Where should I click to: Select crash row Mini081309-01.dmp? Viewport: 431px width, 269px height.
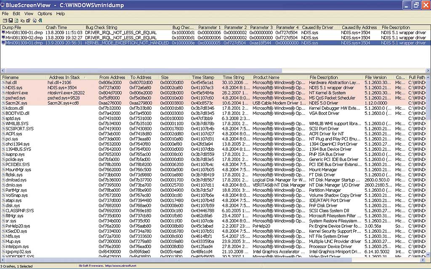tap(215, 33)
